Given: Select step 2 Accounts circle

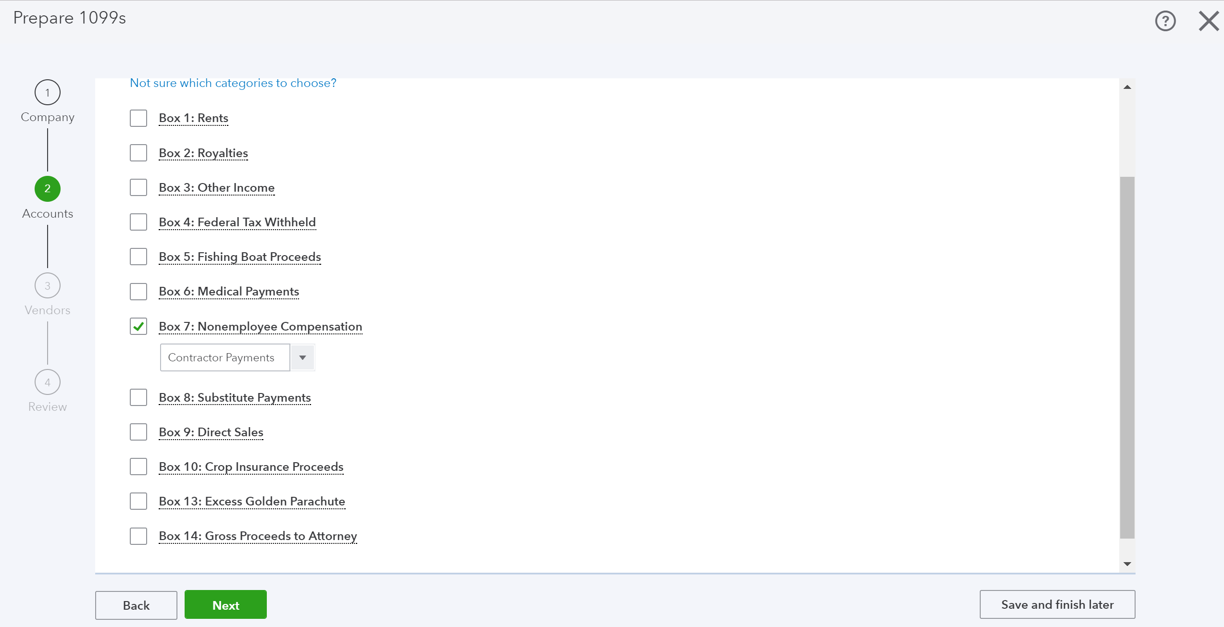Looking at the screenshot, I should click(x=47, y=189).
